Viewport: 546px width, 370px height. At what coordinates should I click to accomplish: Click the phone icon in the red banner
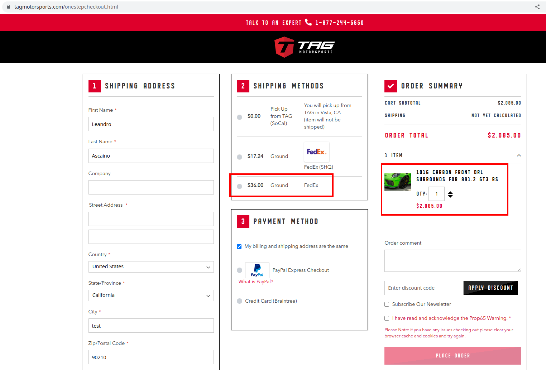coord(308,22)
